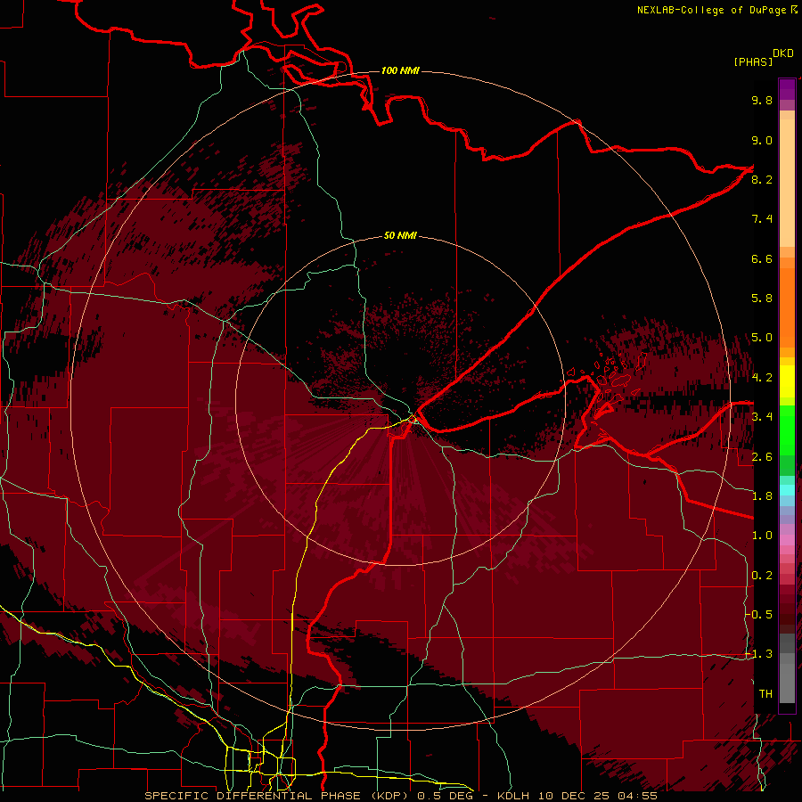Click the 9.0 value on color scale

pos(762,140)
